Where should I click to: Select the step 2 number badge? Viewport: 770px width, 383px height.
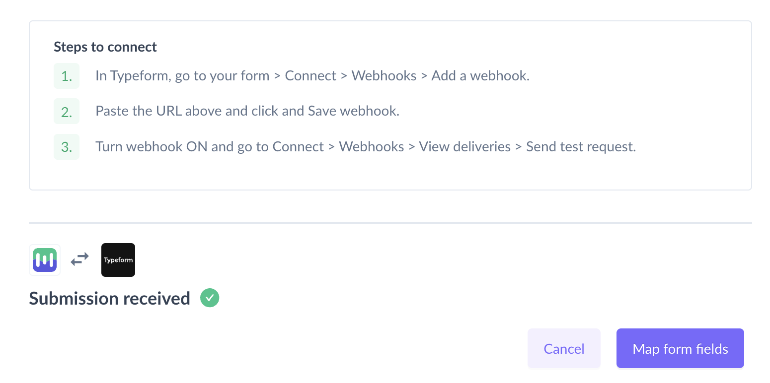coord(67,111)
